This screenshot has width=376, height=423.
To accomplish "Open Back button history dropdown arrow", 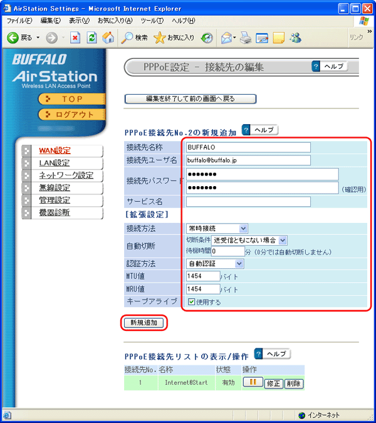I will pyautogui.click(x=38, y=38).
